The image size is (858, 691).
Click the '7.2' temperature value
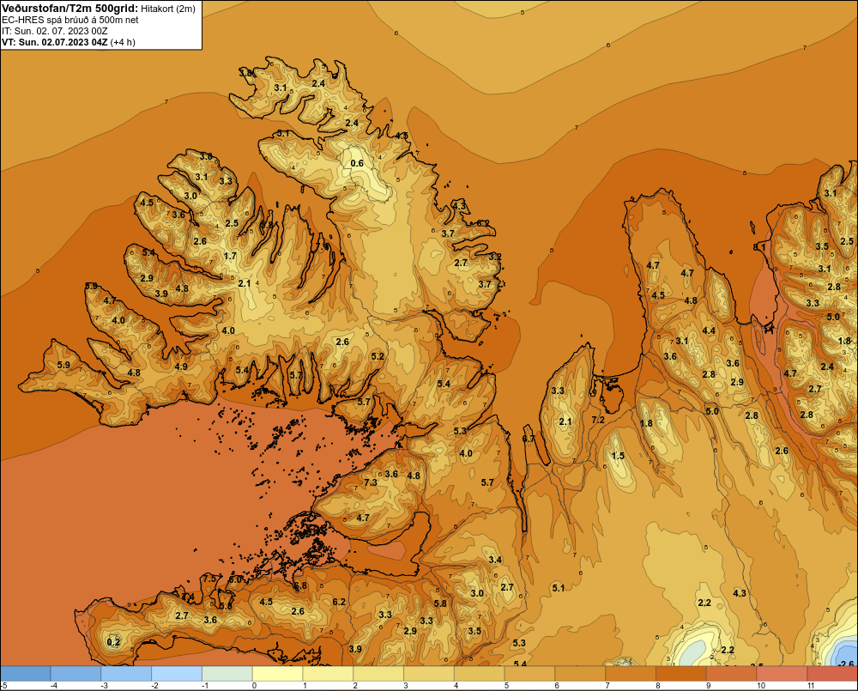click(x=598, y=420)
